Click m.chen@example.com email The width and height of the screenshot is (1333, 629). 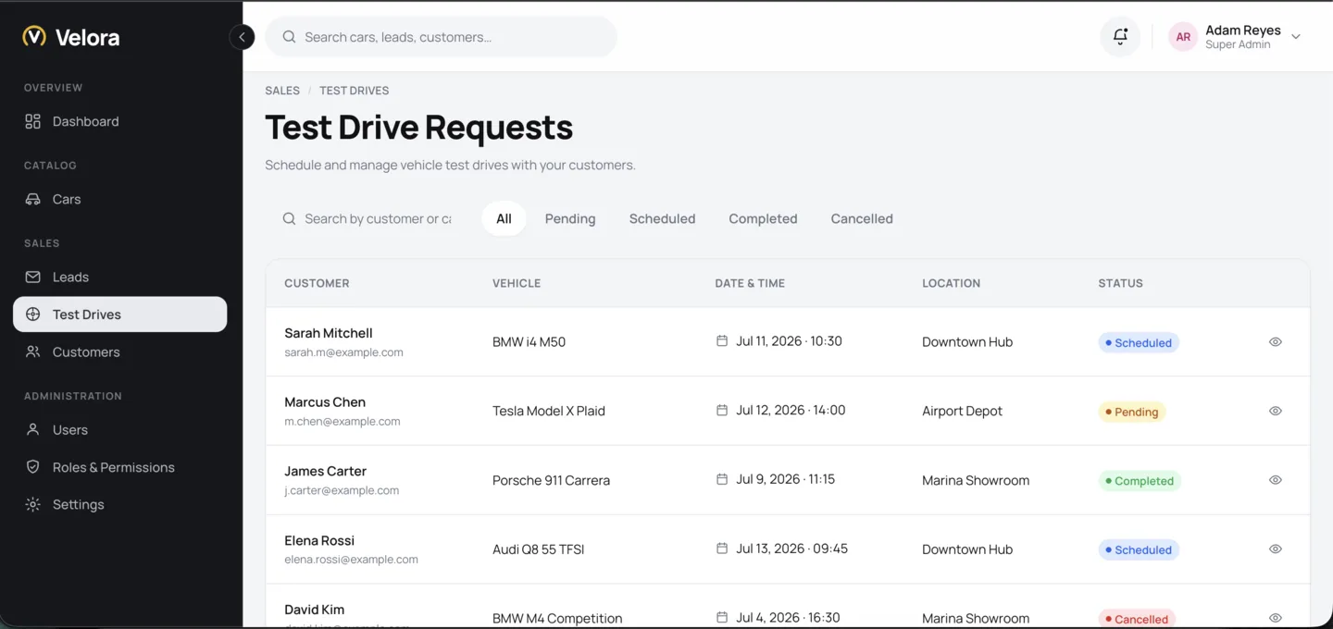click(x=343, y=422)
